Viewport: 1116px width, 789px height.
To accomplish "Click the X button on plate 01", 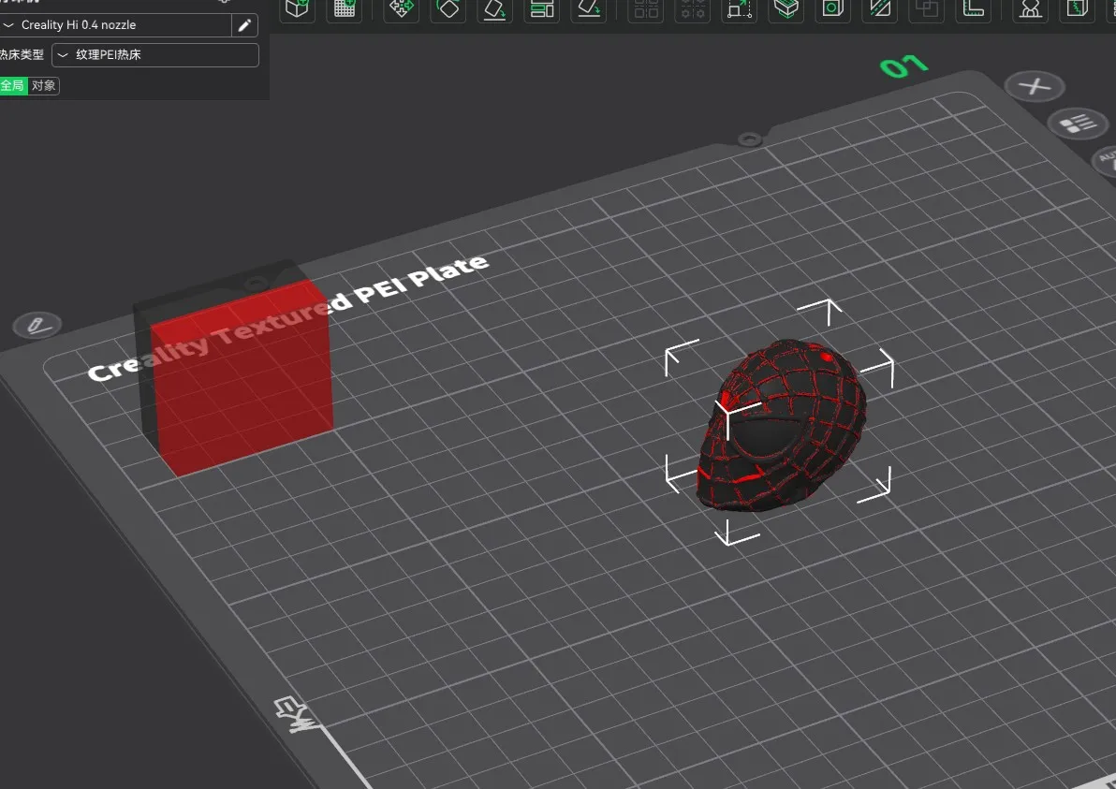I will (x=1035, y=87).
